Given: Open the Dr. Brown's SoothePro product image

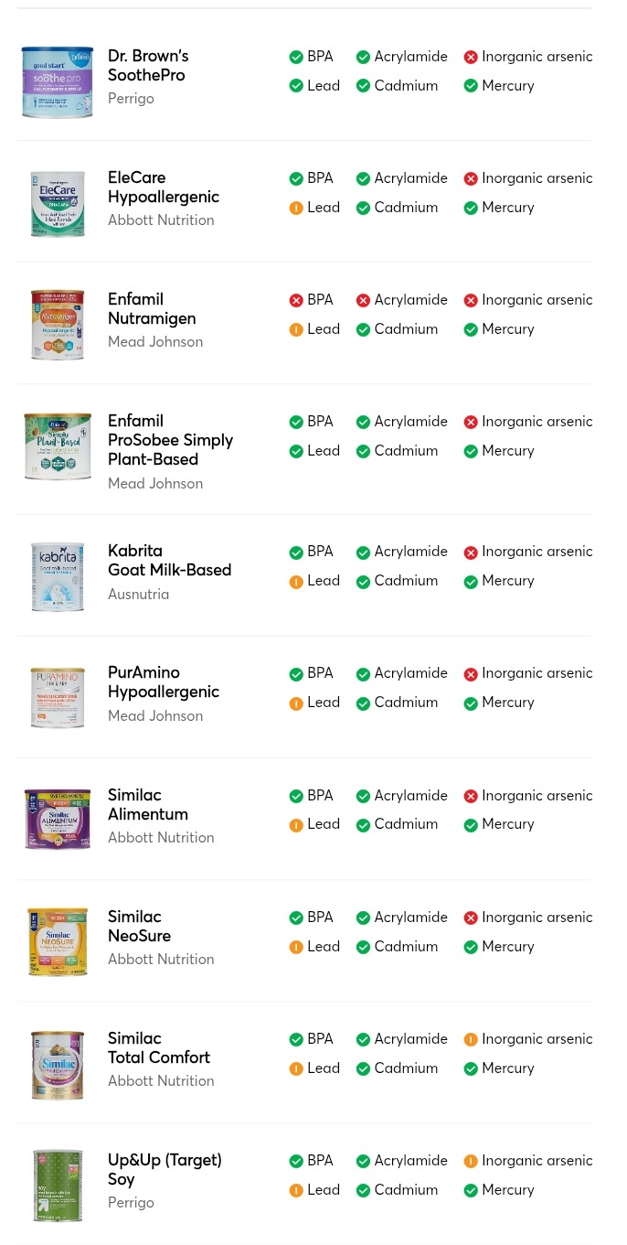Looking at the screenshot, I should coord(58,81).
